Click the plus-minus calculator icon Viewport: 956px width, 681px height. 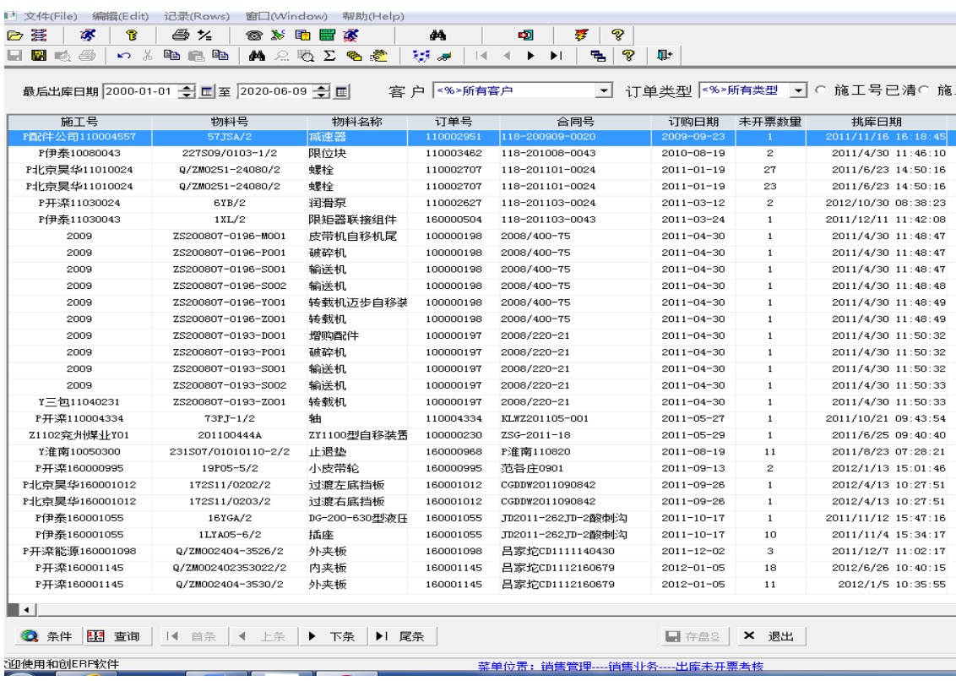(205, 35)
